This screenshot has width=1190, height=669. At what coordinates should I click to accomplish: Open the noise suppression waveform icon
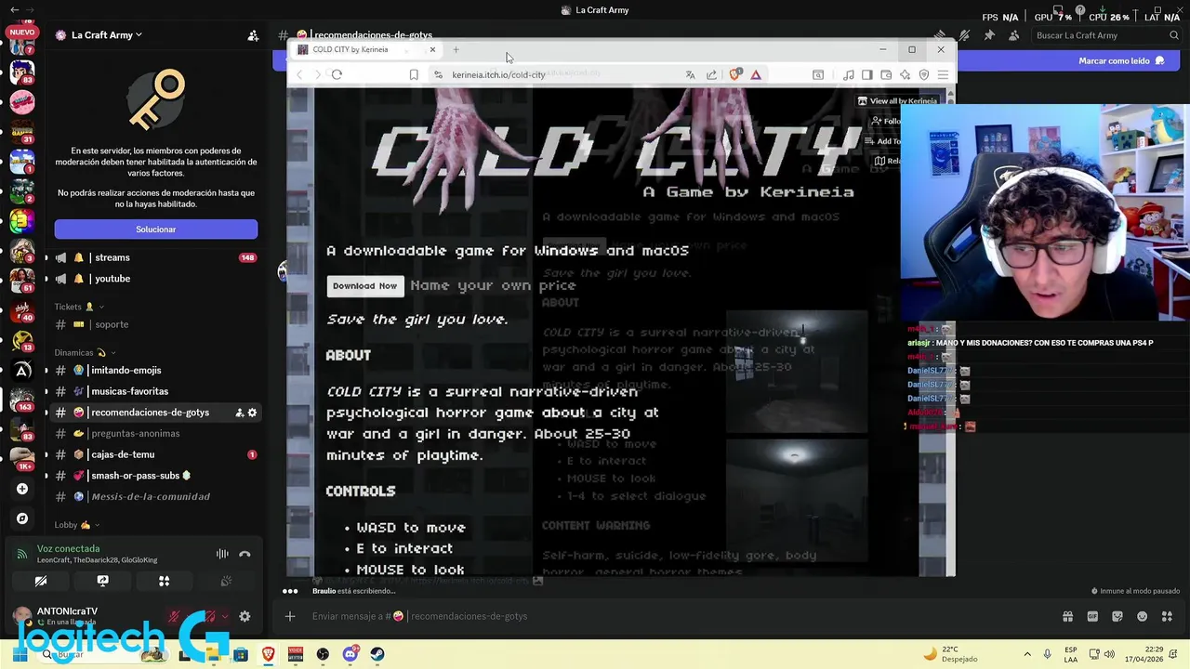tap(222, 554)
